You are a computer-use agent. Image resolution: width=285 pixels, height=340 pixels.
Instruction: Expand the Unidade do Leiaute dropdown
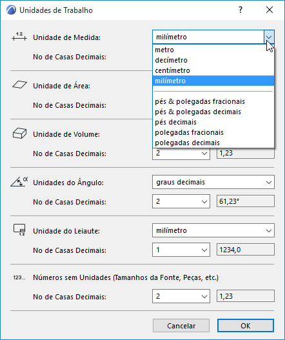213,230
